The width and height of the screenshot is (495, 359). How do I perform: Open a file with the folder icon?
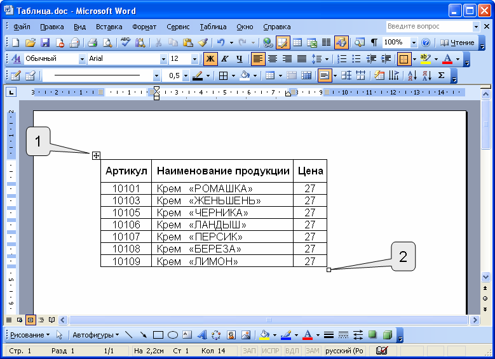coord(31,42)
